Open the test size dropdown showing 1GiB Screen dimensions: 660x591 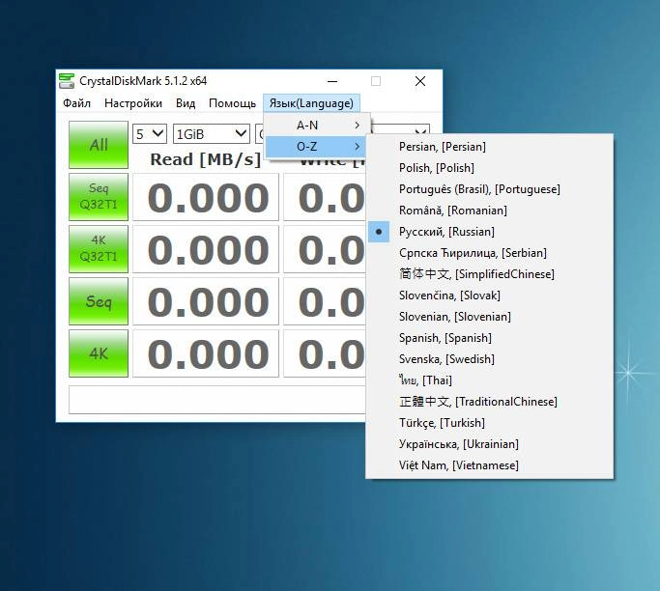(x=212, y=134)
